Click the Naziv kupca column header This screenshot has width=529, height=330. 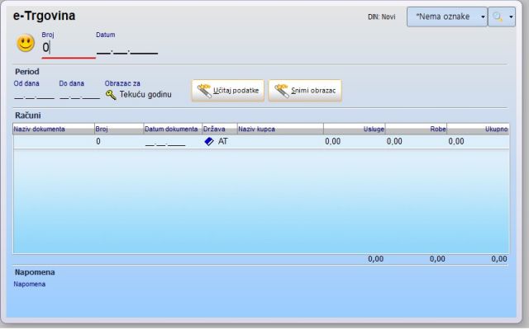point(279,129)
